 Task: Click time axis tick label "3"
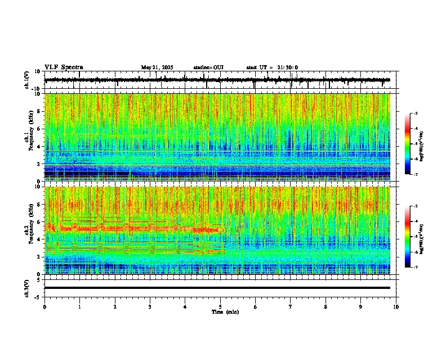[150, 307]
